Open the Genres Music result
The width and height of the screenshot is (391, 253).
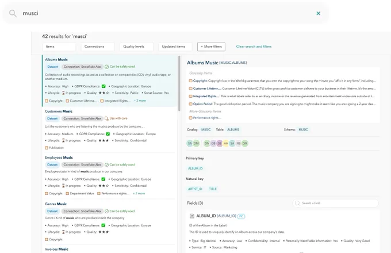56,204
